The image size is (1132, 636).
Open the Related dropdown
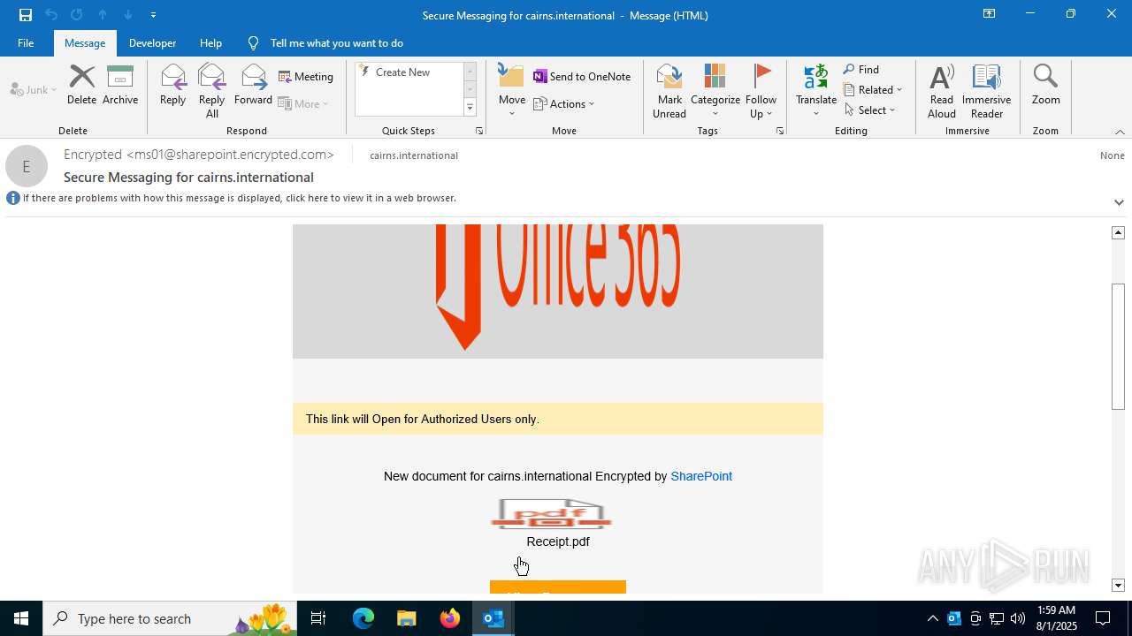(873, 90)
